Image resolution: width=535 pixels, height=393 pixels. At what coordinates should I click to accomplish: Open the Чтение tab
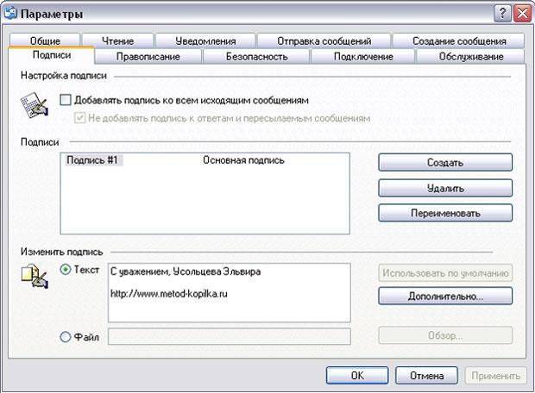pyautogui.click(x=119, y=41)
